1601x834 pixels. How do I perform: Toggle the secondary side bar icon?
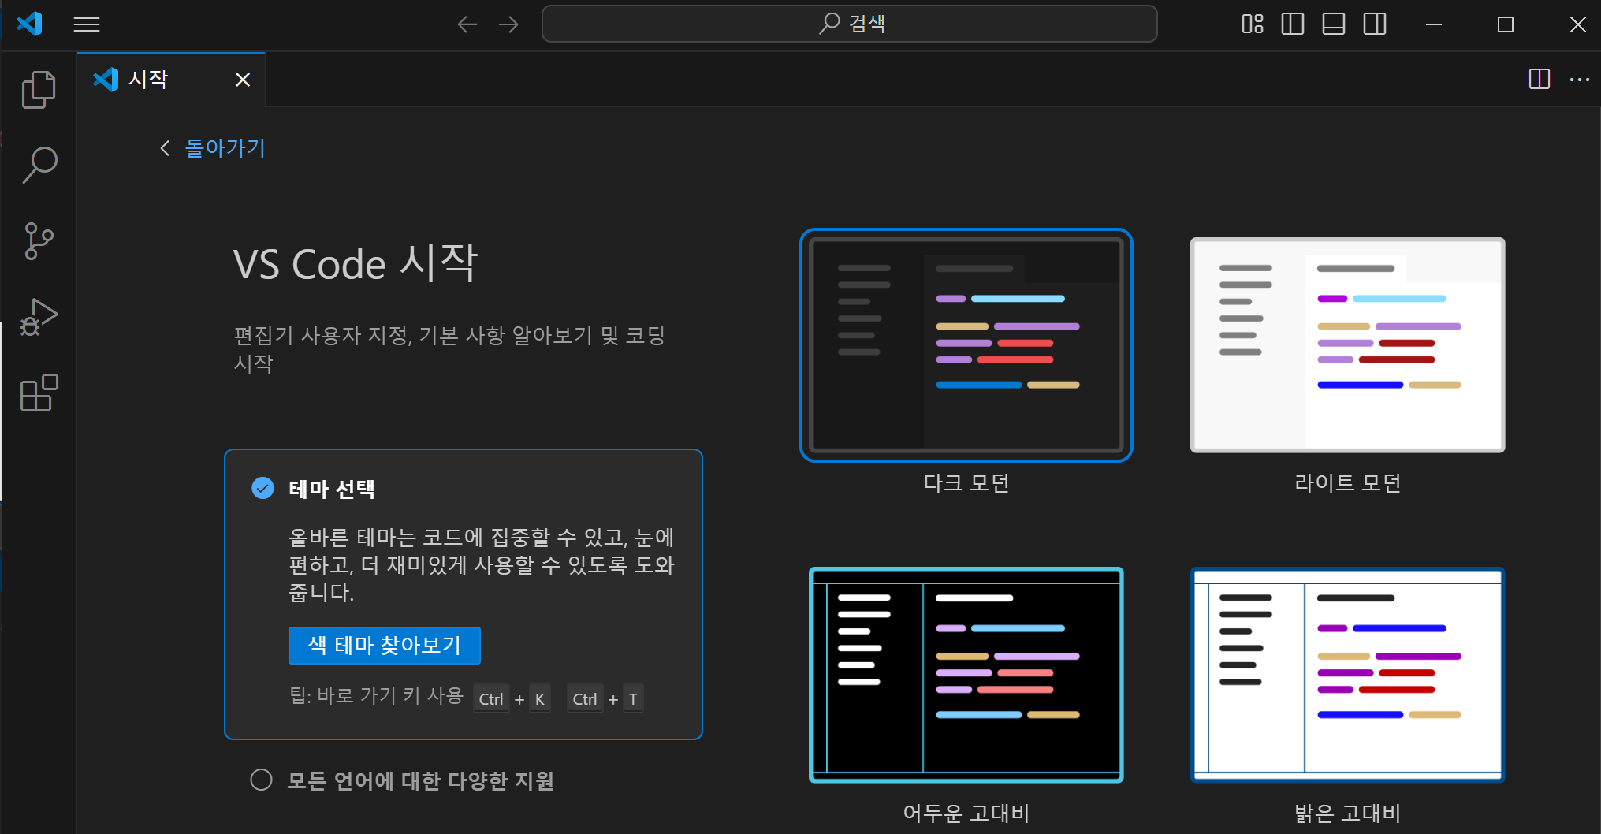pos(1375,24)
